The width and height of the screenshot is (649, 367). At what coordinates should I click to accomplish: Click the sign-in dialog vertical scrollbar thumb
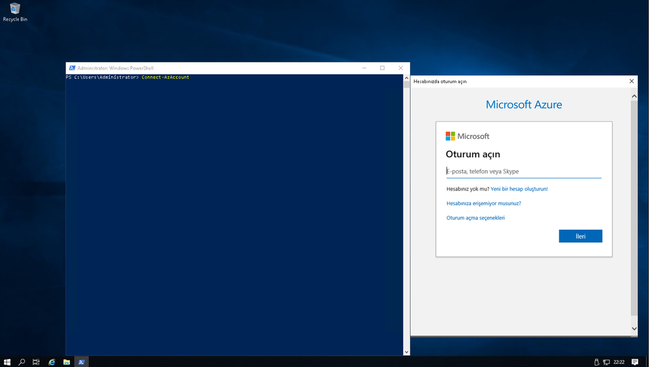[x=634, y=207]
